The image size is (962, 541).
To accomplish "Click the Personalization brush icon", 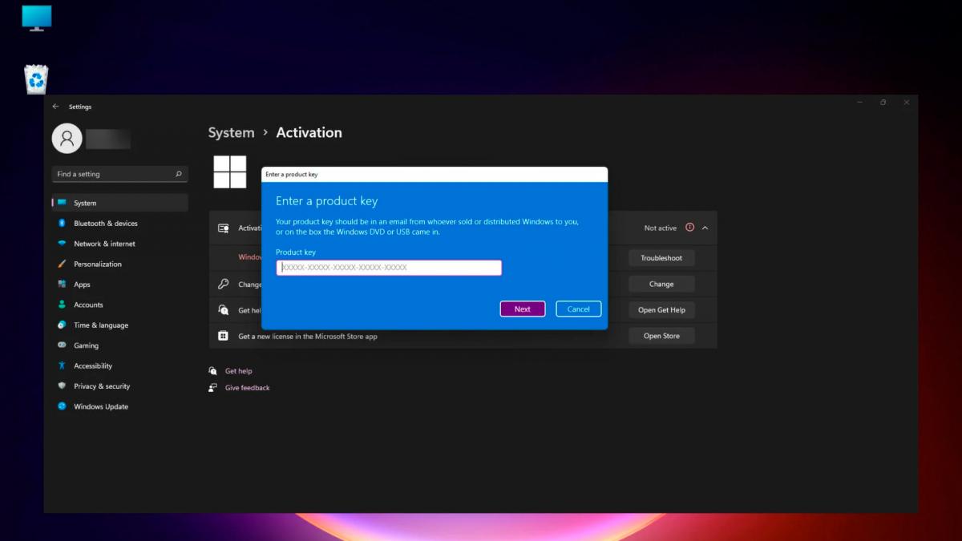I will pos(62,264).
